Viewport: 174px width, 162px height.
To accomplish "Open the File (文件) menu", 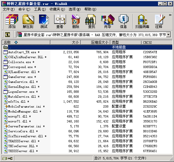I will pyautogui.click(x=9, y=9).
